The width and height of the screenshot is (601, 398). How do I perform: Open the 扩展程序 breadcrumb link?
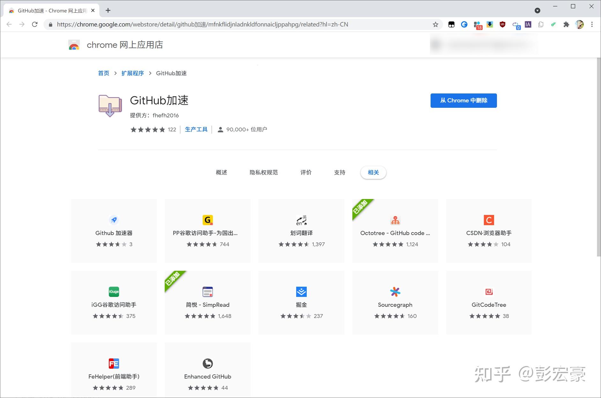132,73
